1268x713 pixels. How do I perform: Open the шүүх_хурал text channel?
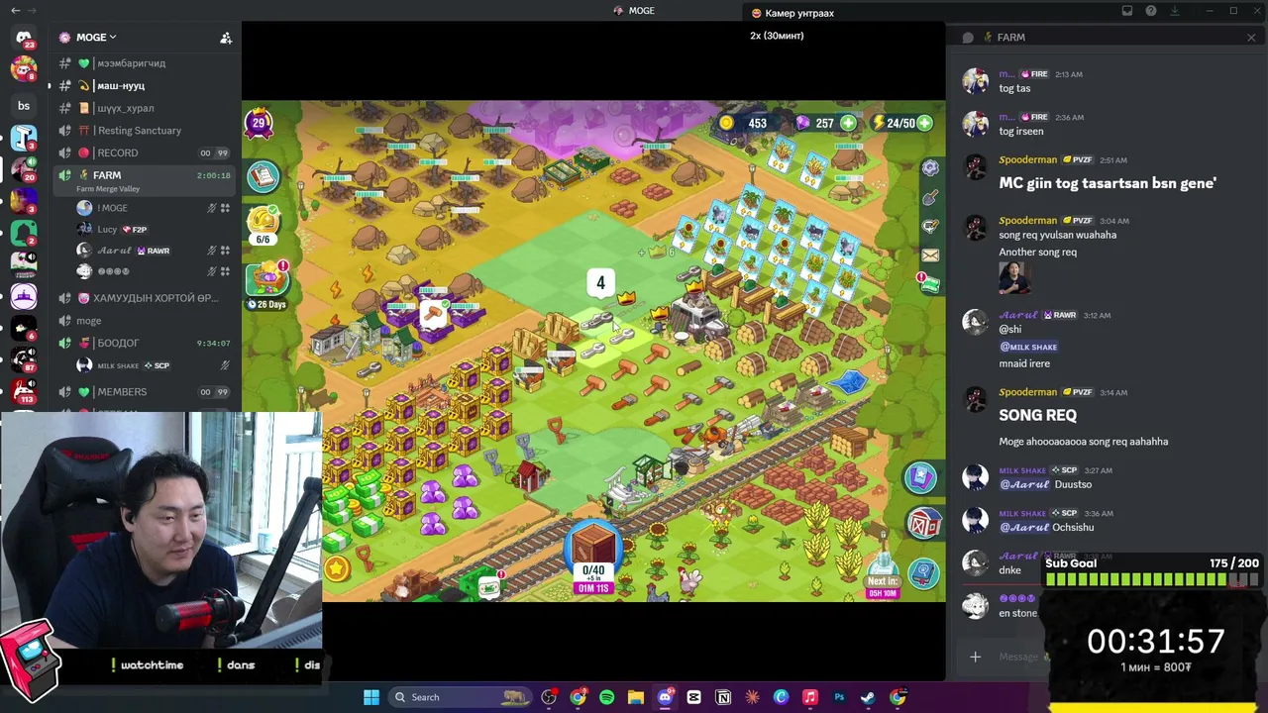[x=143, y=108]
